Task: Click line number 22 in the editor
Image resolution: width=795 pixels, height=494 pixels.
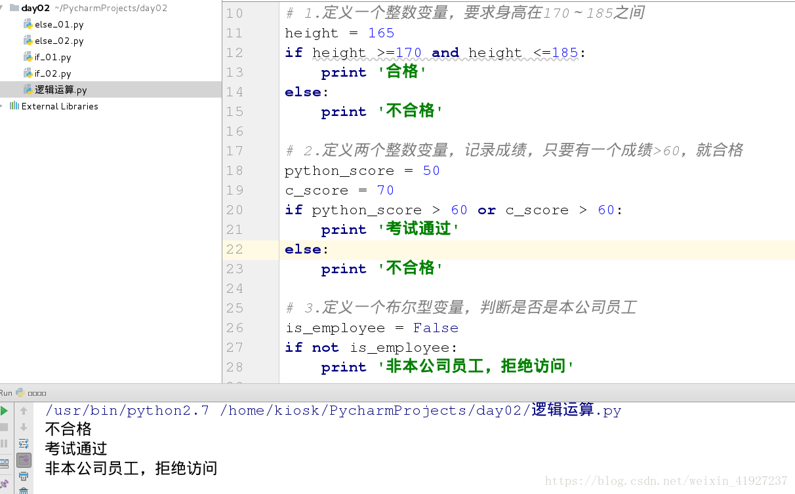Action: [x=234, y=249]
